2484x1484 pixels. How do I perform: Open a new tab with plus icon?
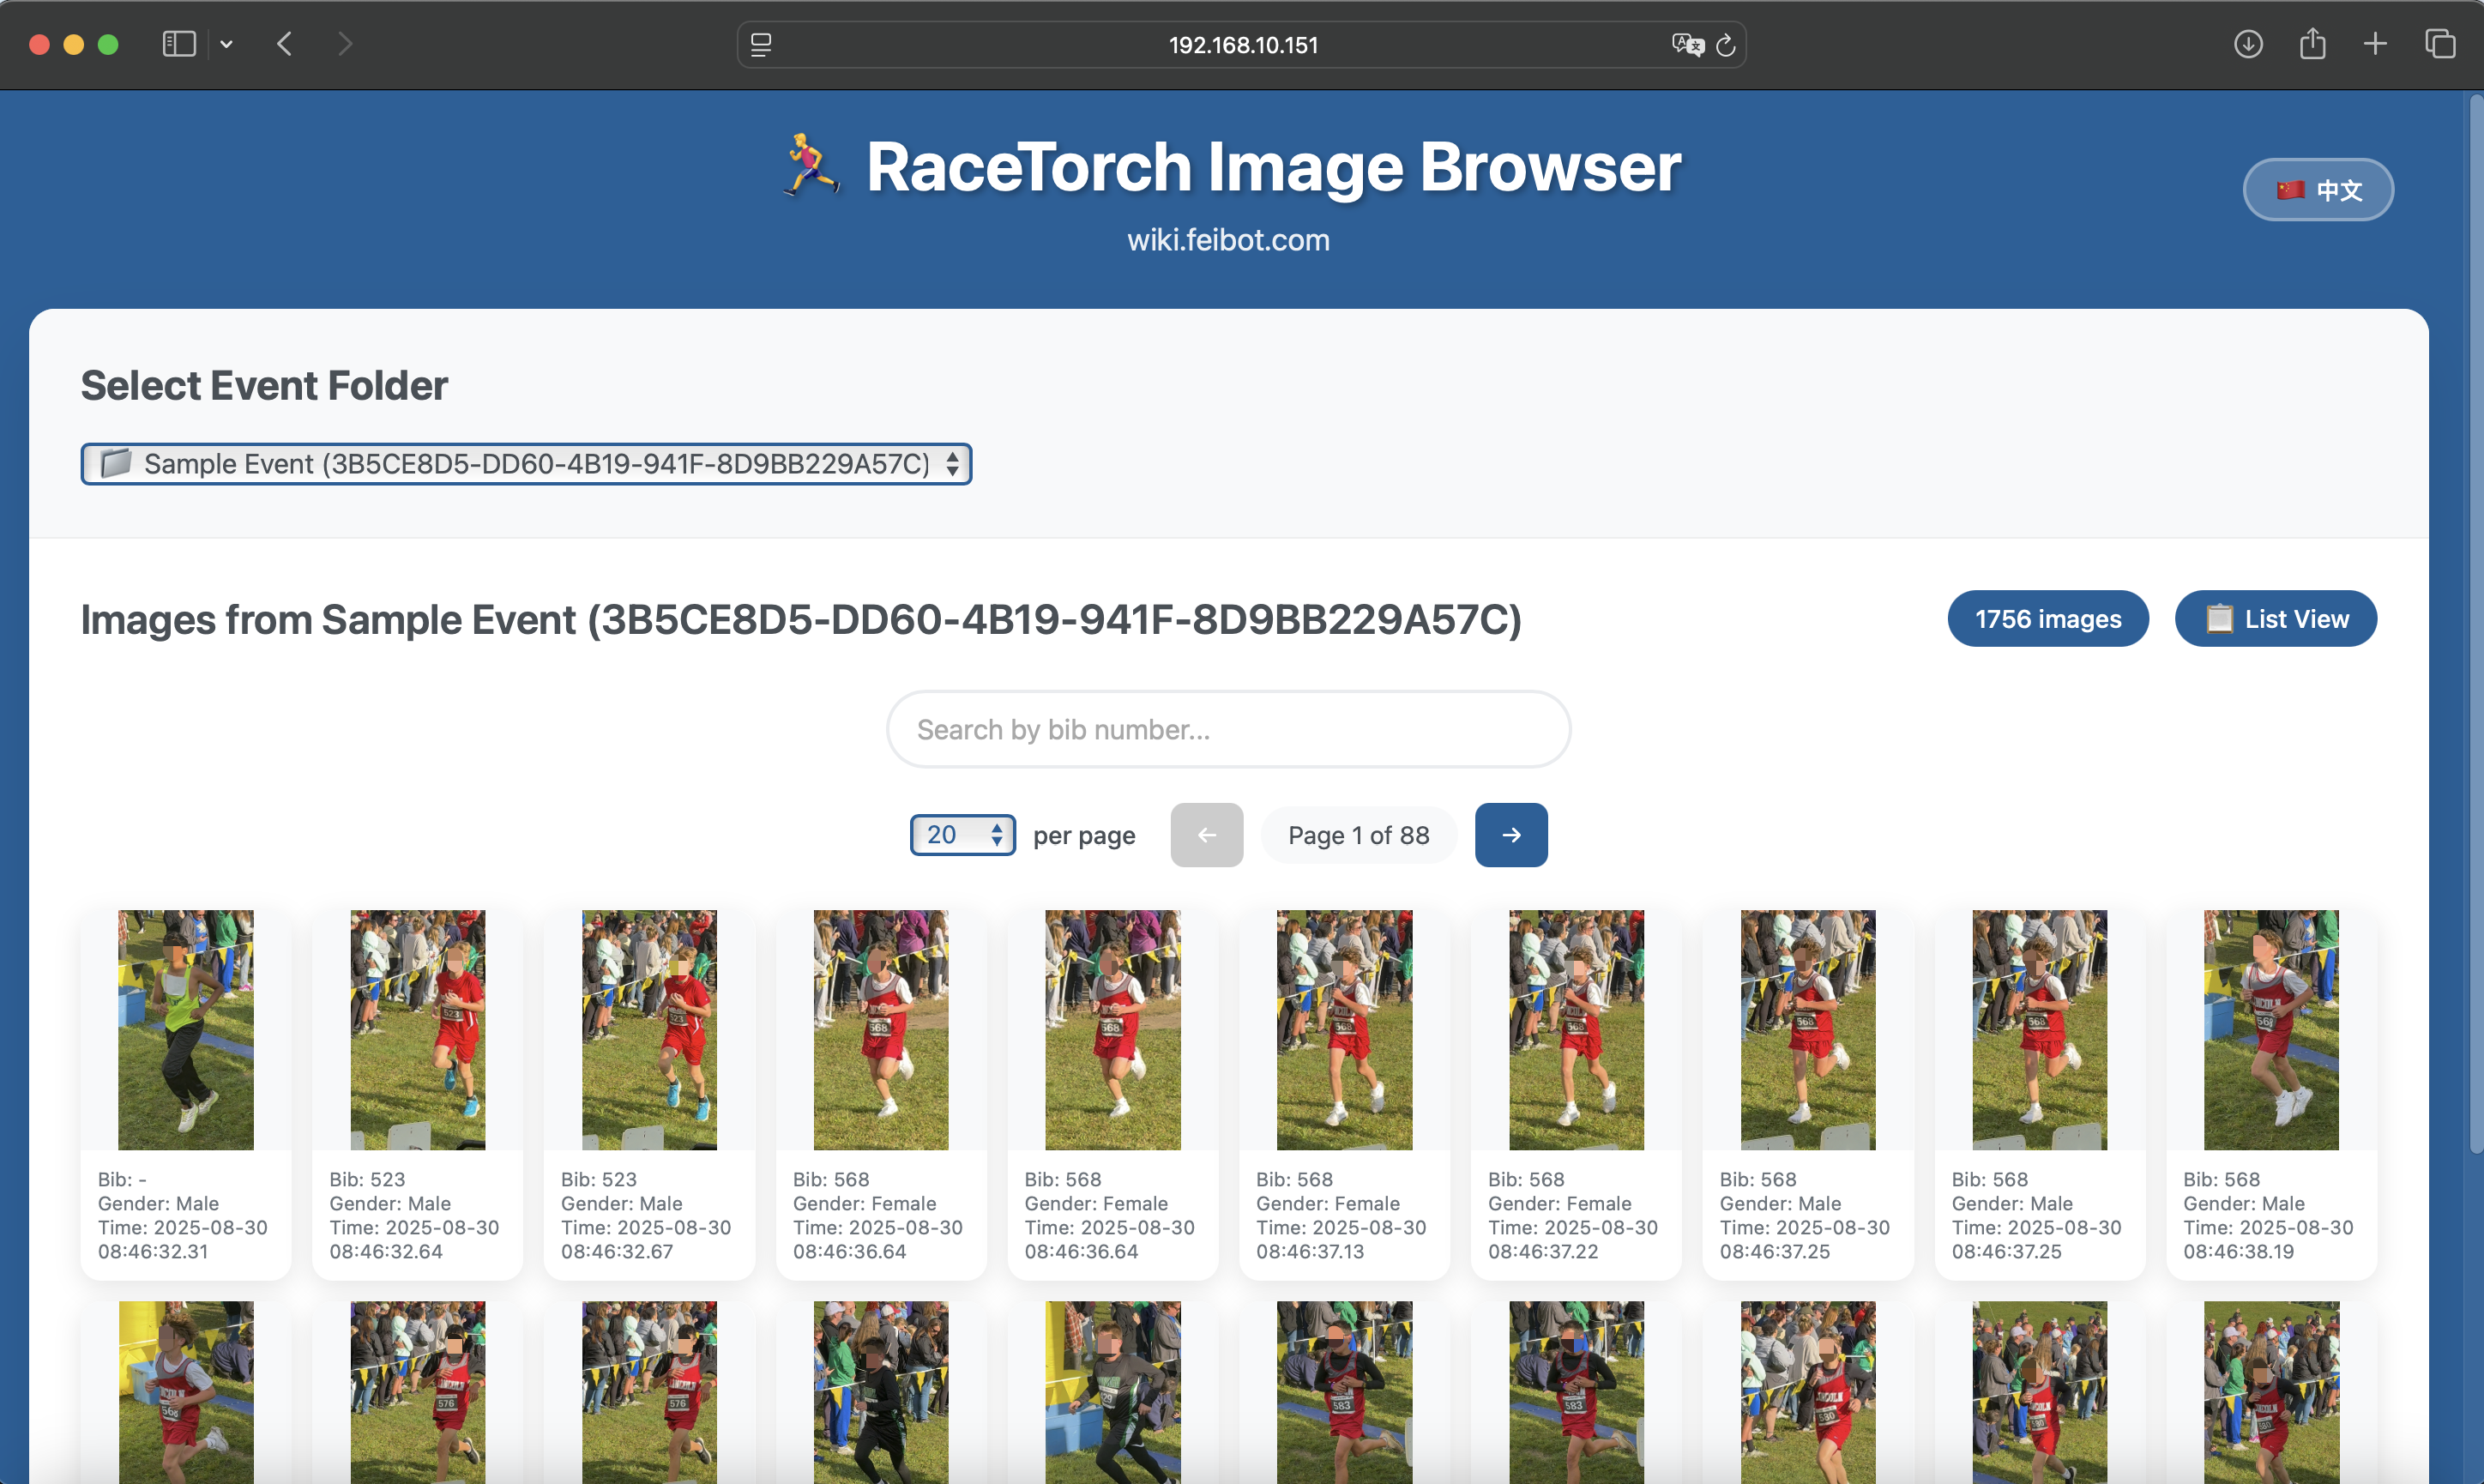pyautogui.click(x=2375, y=44)
